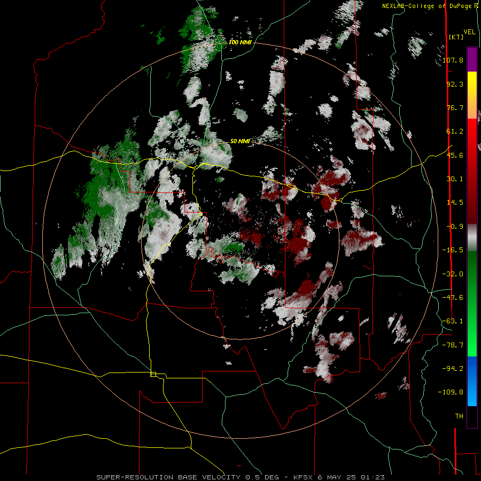481x481 pixels.
Task: Click the 76.7 legend value
Action: click(455, 107)
